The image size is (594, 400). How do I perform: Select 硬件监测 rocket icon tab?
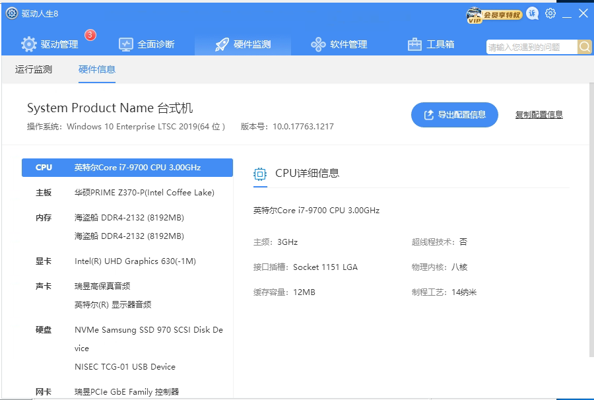(x=243, y=44)
